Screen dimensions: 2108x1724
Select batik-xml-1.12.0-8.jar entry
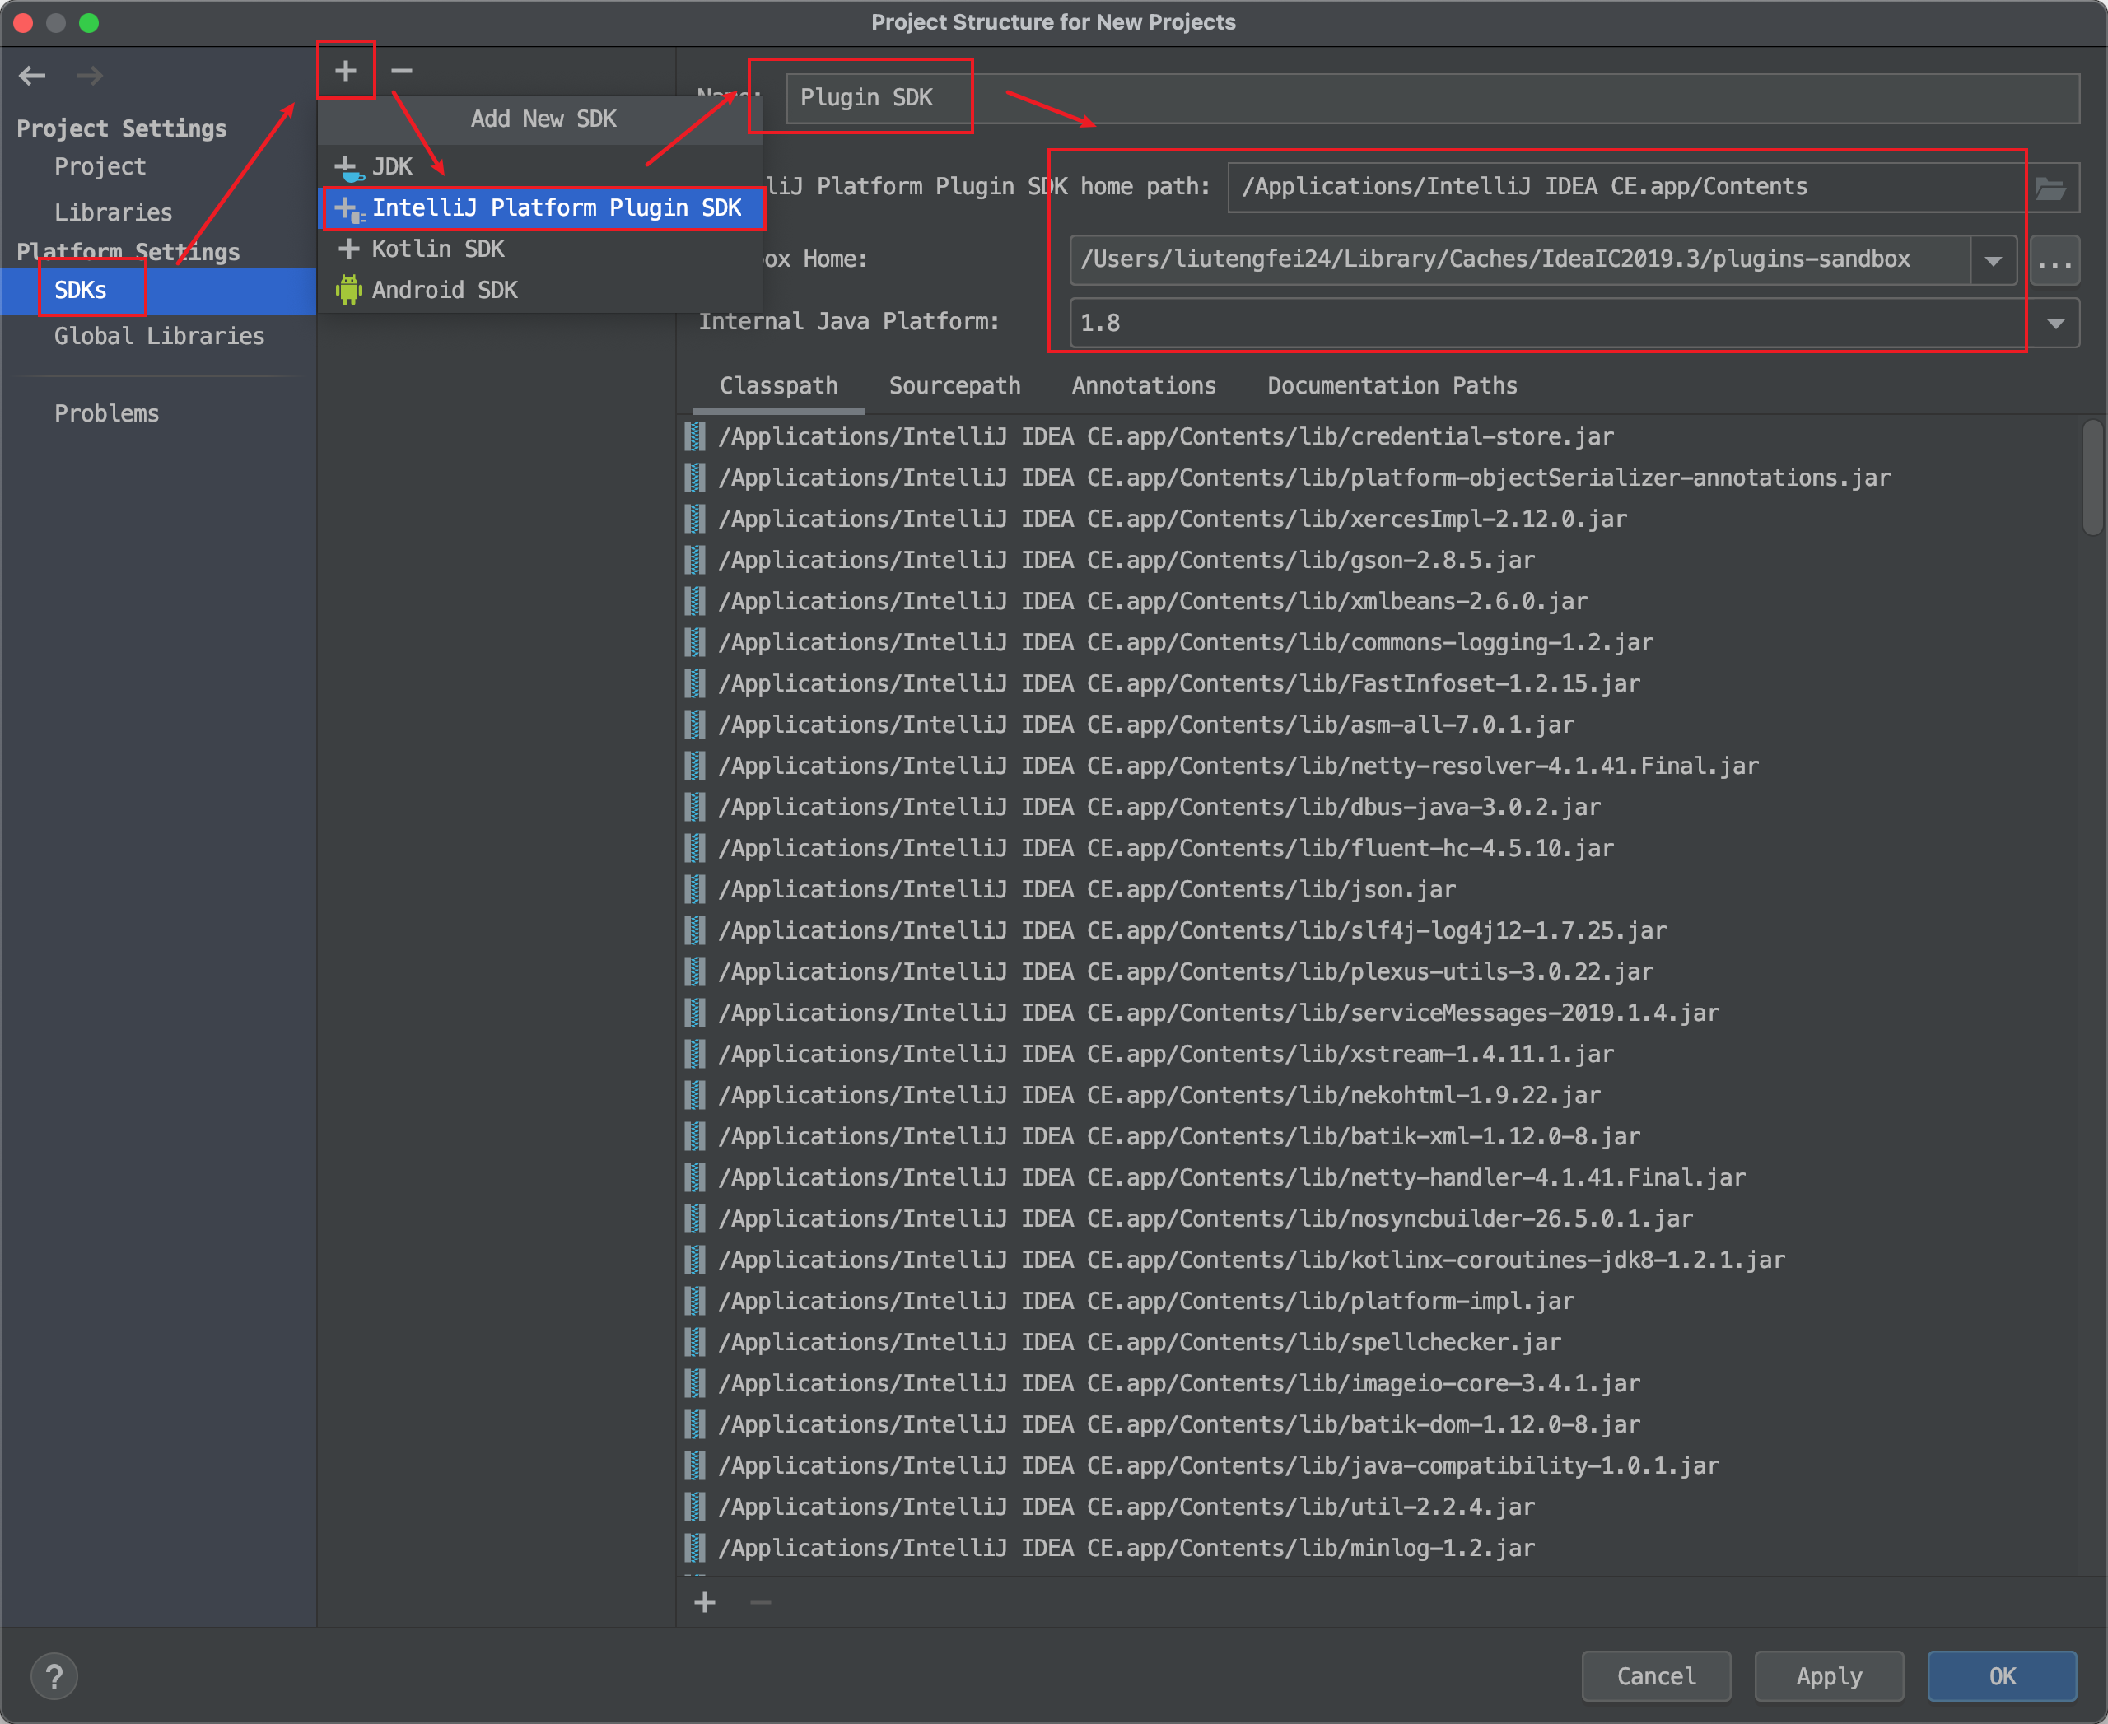[x=1380, y=1136]
